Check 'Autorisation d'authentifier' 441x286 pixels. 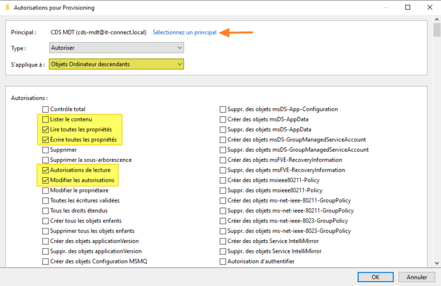click(x=223, y=261)
